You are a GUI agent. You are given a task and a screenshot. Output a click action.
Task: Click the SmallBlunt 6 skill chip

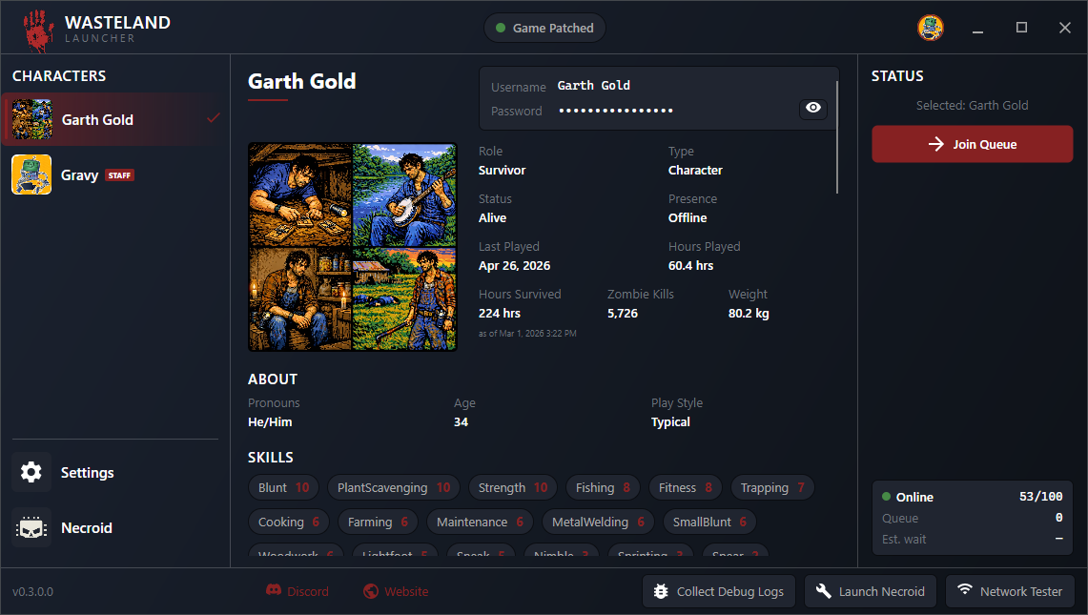tap(709, 522)
